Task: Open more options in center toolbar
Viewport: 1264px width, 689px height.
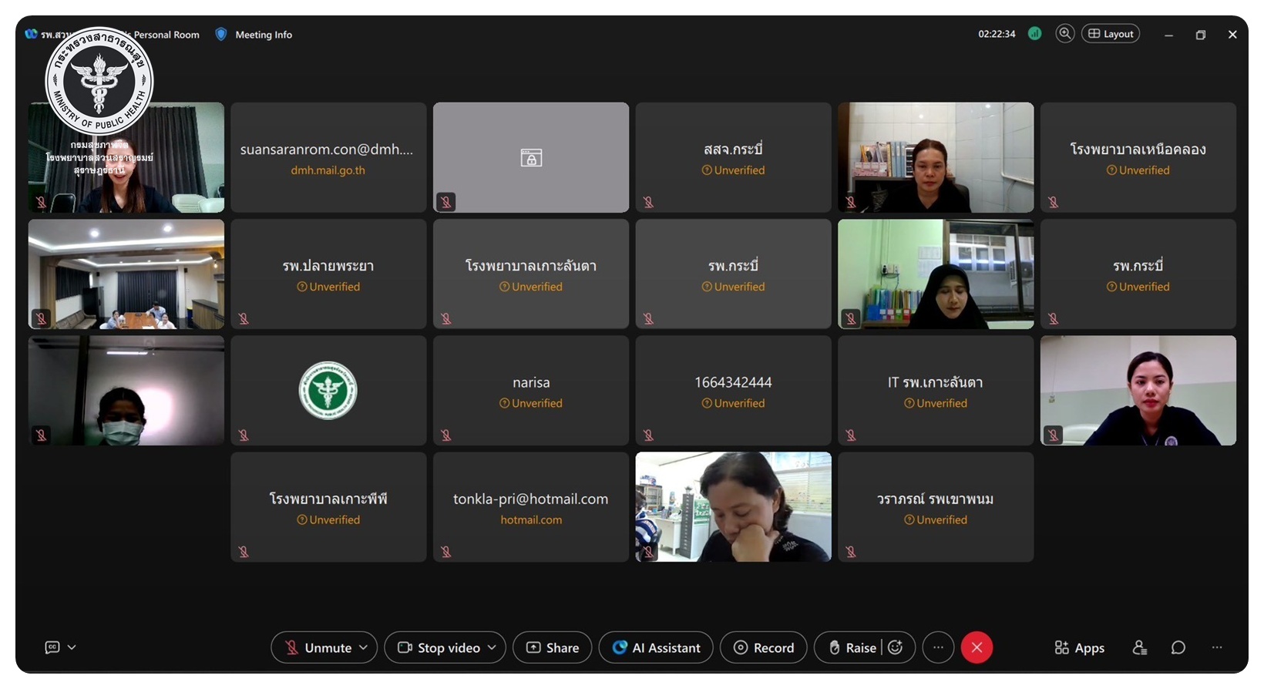Action: 938,647
